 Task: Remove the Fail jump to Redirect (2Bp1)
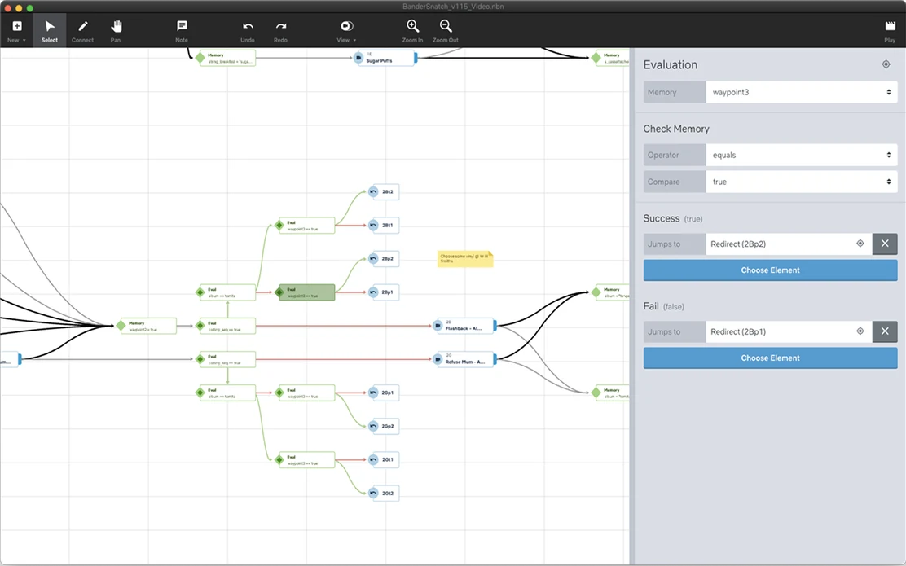tap(885, 331)
